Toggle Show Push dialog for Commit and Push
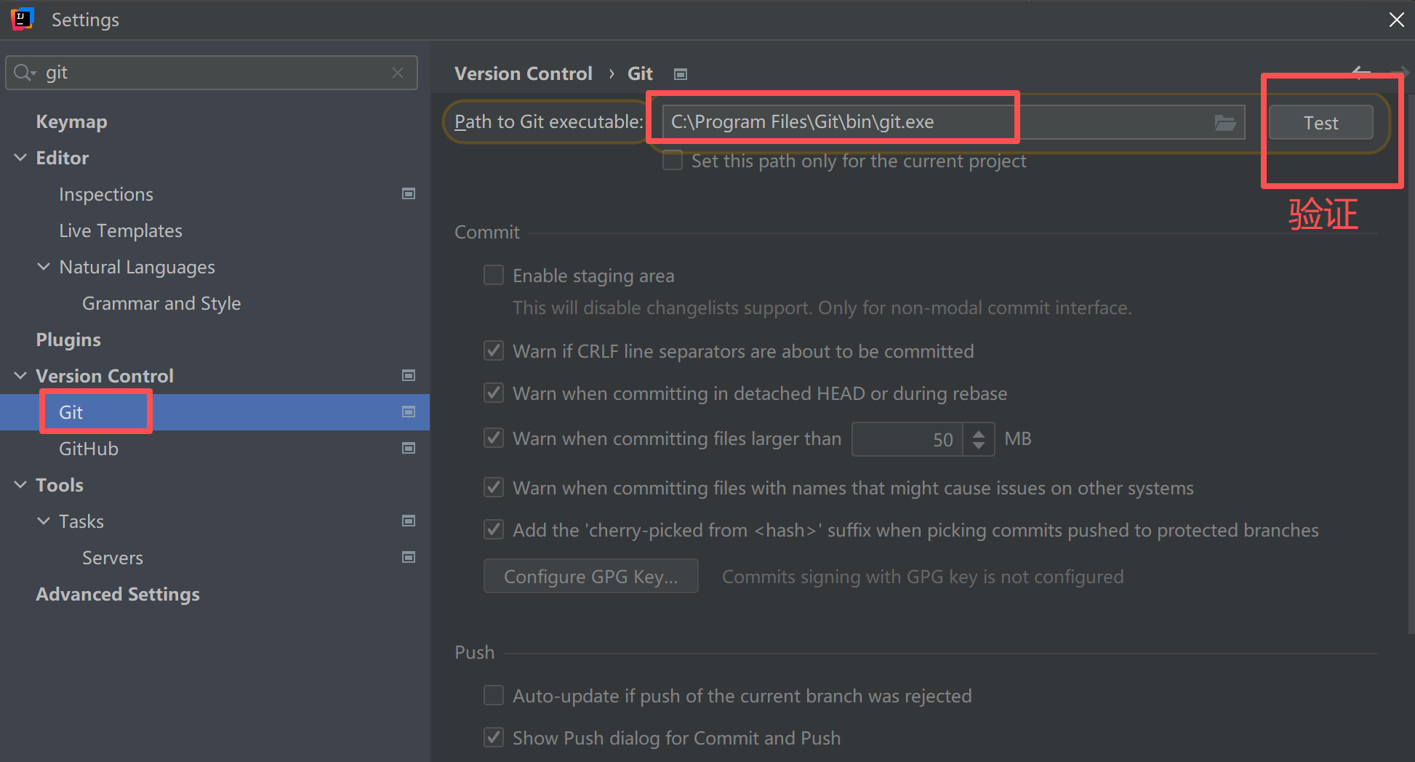This screenshot has height=762, width=1415. (494, 737)
